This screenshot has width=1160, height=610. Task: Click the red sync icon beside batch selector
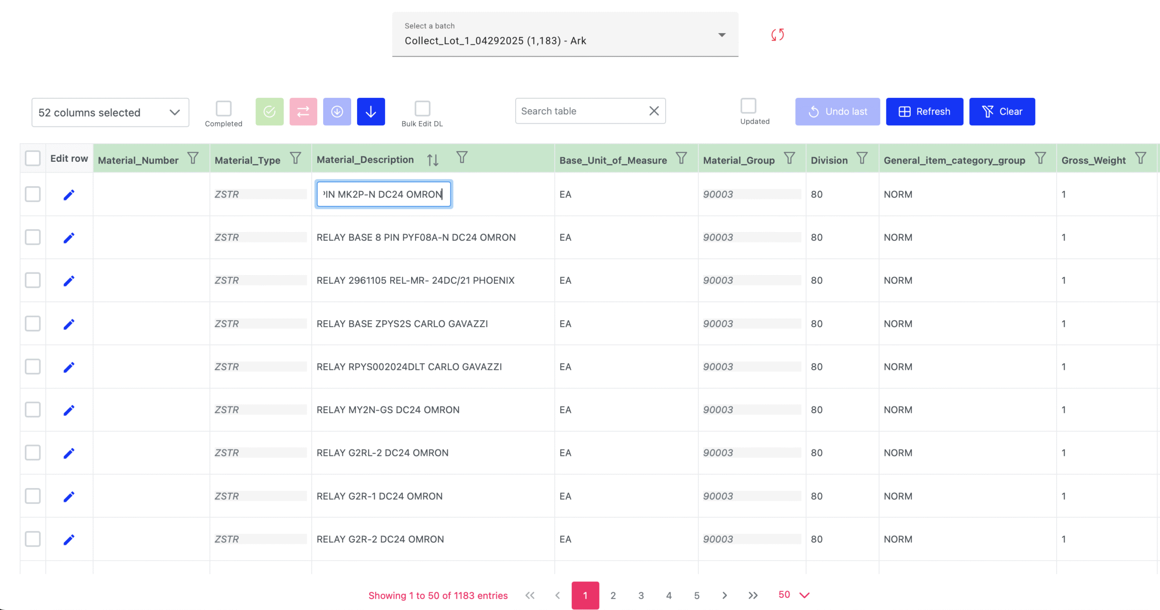pyautogui.click(x=778, y=35)
